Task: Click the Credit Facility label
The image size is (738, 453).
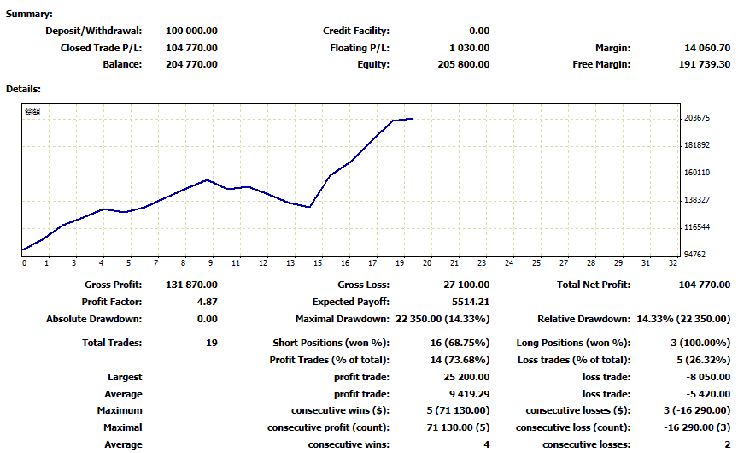Action: 356,31
